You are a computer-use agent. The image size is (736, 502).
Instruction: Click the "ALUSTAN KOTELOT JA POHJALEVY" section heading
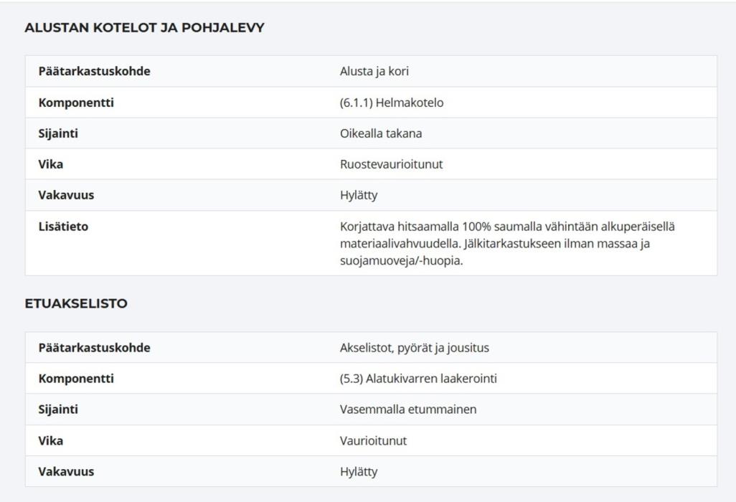click(144, 28)
